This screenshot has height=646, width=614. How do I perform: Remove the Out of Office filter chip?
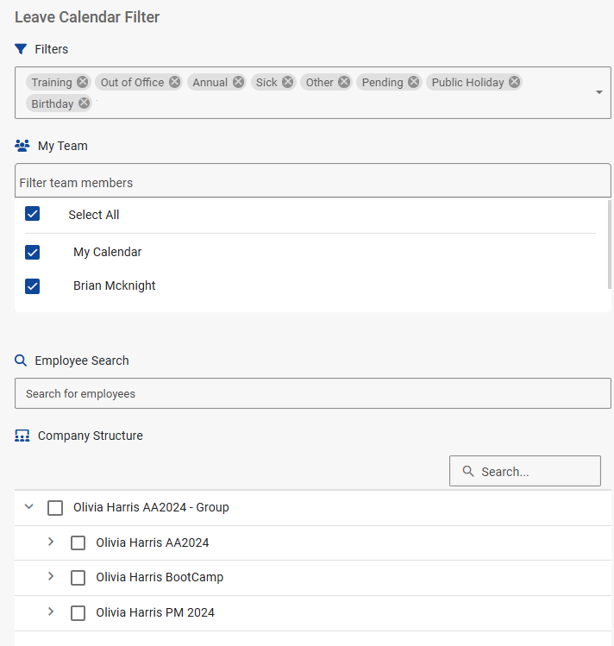click(x=174, y=82)
